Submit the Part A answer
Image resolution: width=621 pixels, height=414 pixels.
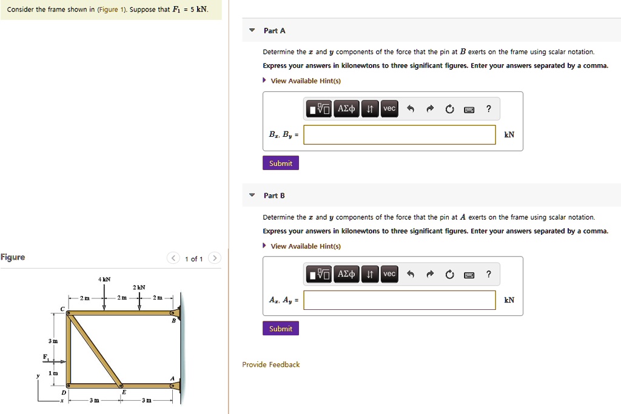tap(280, 162)
